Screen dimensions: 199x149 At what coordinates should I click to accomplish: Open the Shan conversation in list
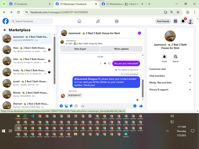pos(27,50)
